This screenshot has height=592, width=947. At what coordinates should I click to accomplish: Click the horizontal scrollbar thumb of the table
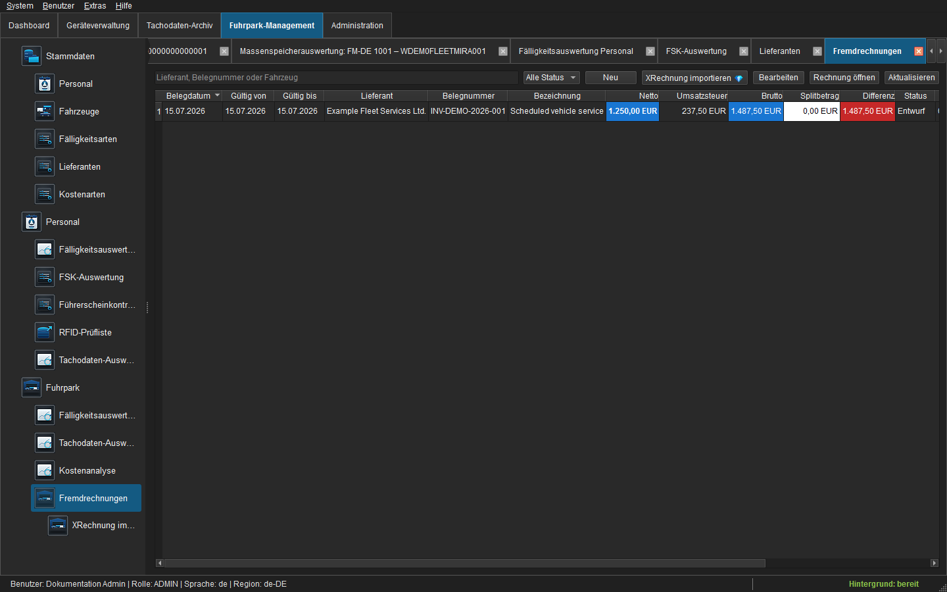coord(464,563)
